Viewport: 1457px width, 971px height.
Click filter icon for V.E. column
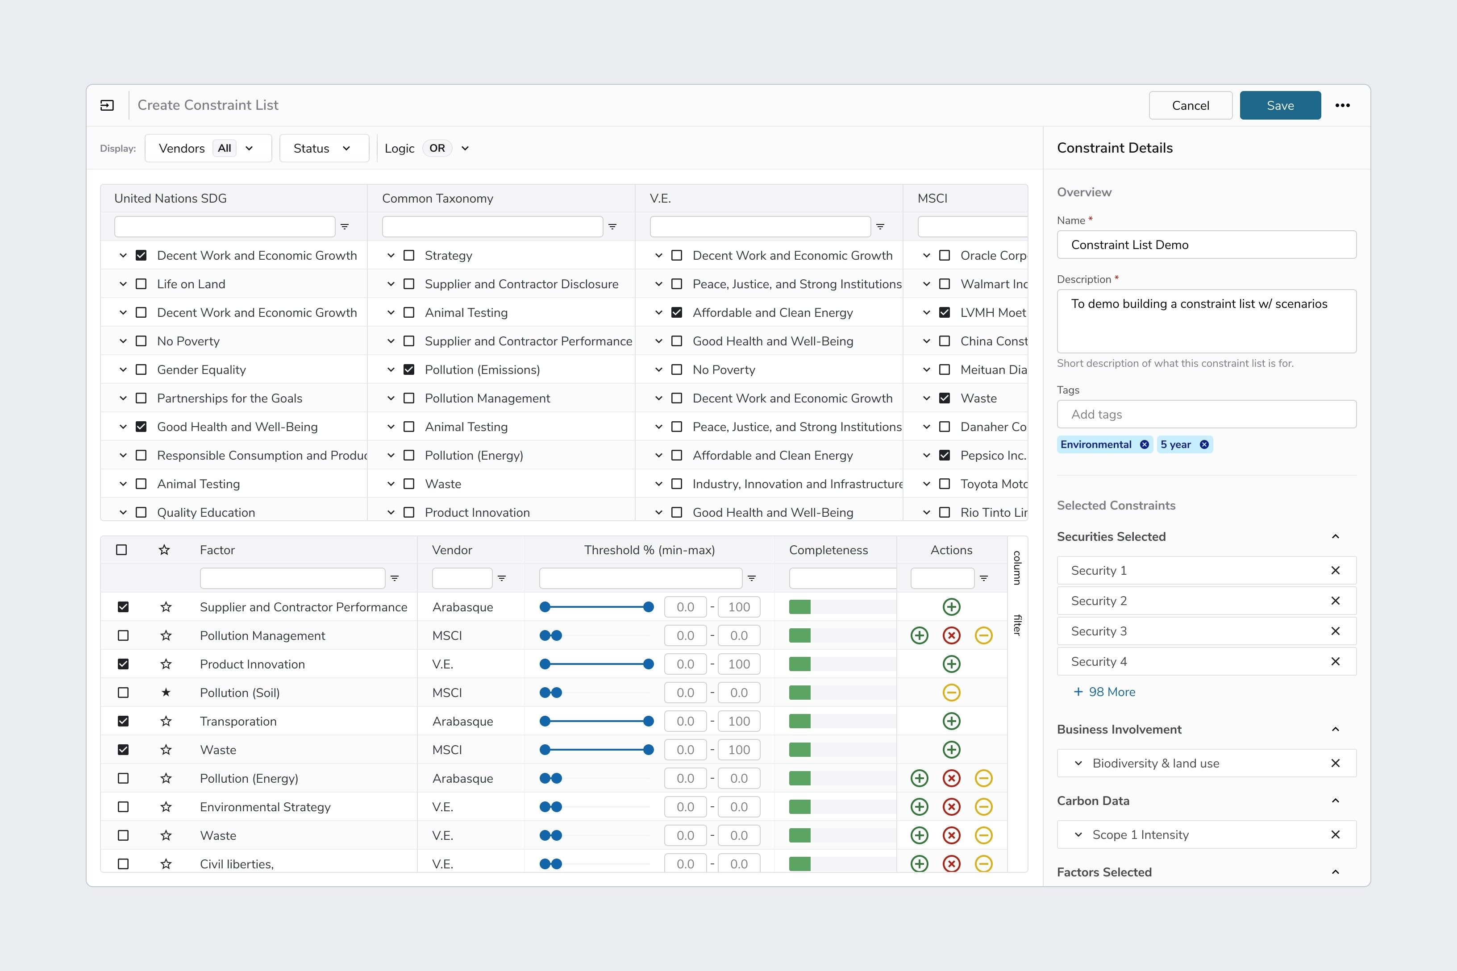click(x=880, y=227)
